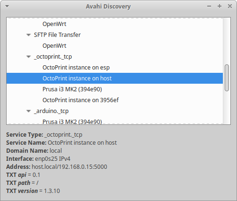Click the Service Type _octoprint._tcp detail line

(44, 135)
